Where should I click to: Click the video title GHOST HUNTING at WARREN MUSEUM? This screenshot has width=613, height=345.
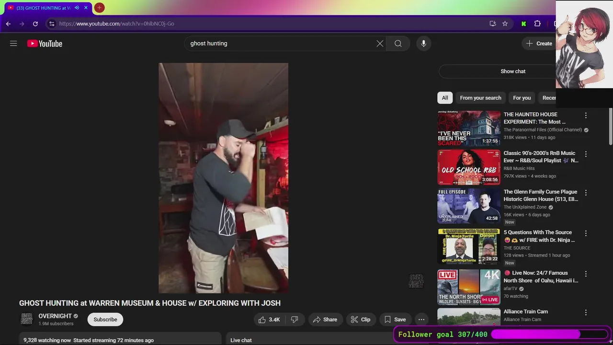150,303
